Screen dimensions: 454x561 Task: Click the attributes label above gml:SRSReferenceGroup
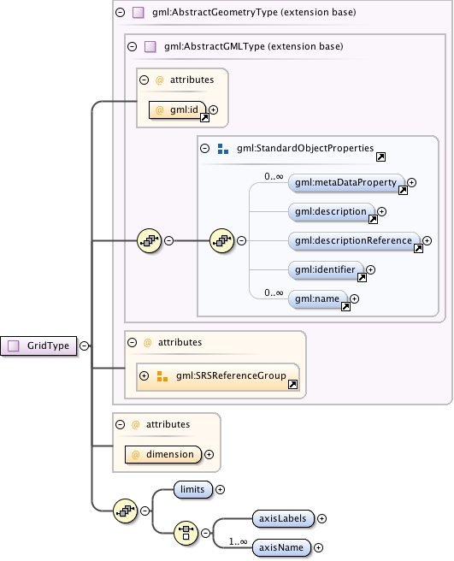[x=180, y=342]
